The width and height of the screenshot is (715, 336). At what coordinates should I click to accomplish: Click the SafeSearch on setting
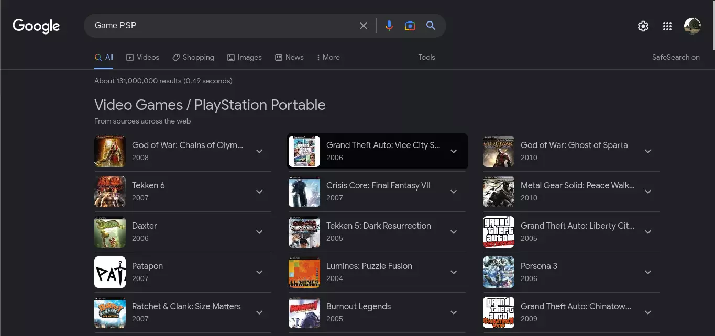(676, 58)
